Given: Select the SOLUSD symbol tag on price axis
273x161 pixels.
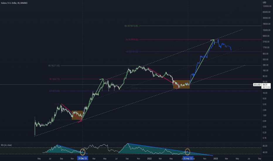Looking at the screenshot, I should [x=257, y=85].
